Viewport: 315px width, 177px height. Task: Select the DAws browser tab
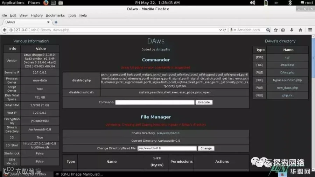coord(26,22)
